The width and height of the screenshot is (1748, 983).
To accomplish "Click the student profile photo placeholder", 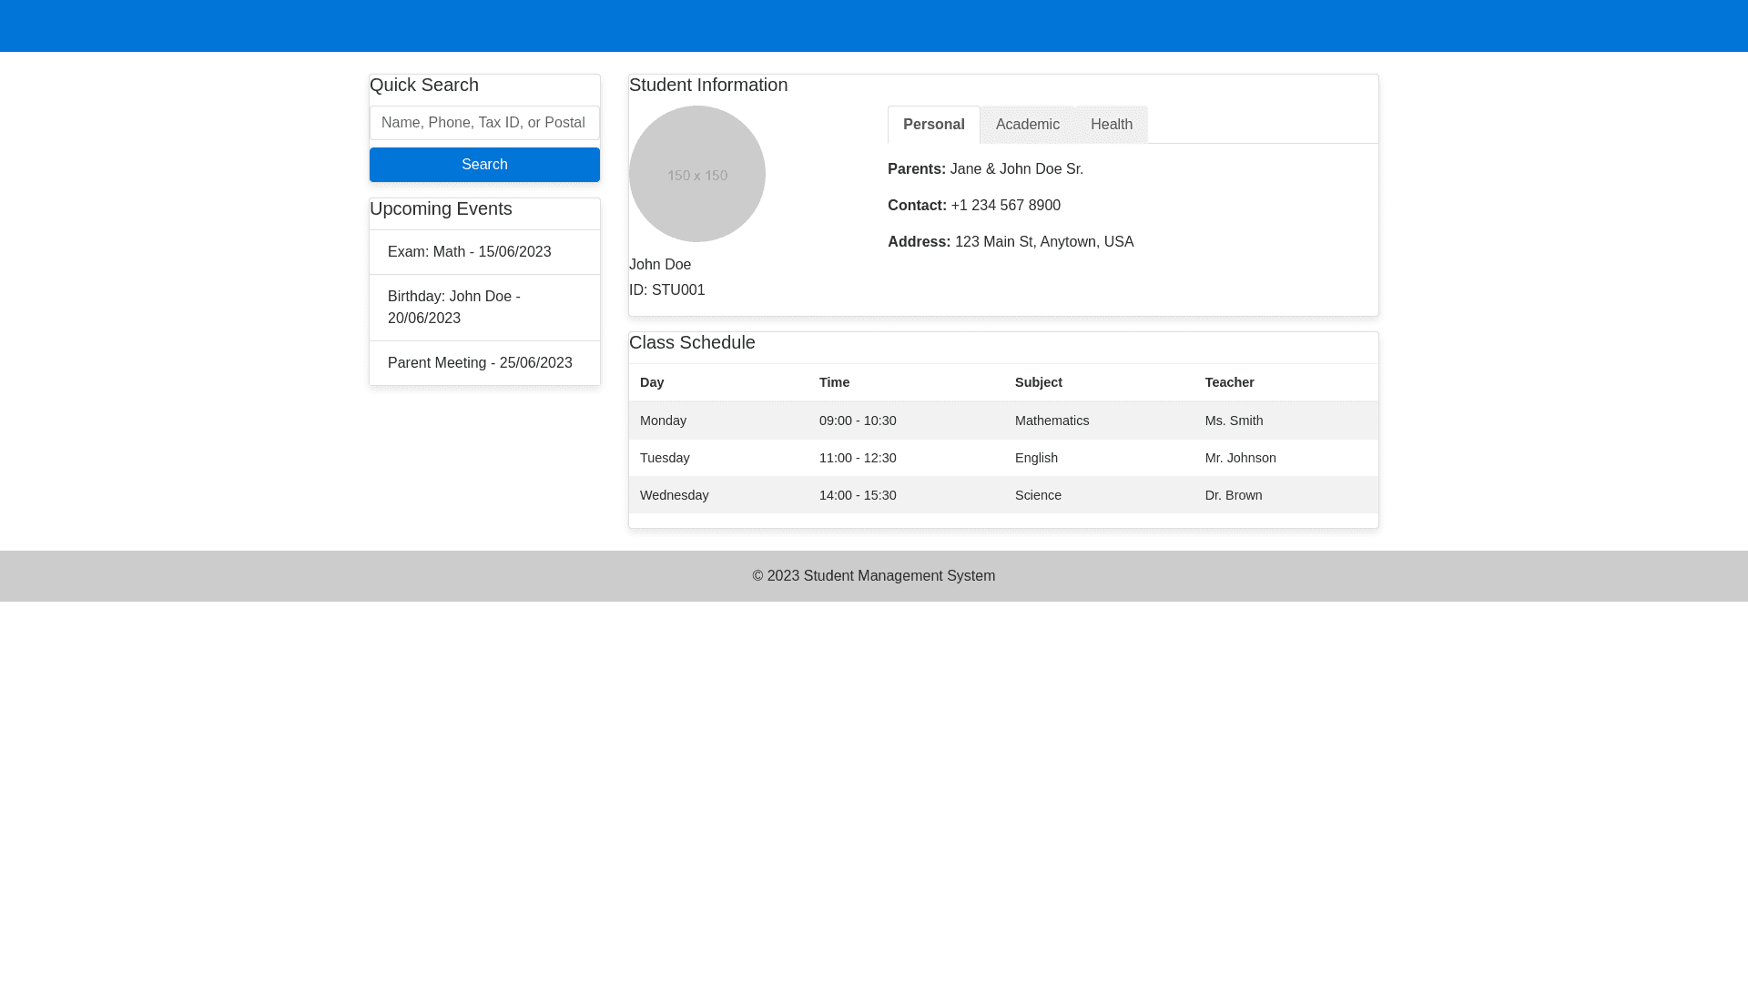I will coord(696,174).
